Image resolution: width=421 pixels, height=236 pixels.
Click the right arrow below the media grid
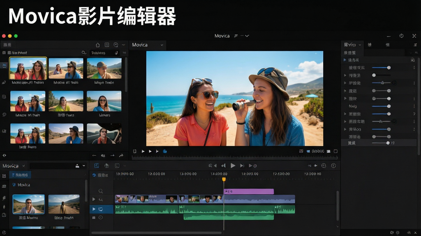click(x=112, y=155)
